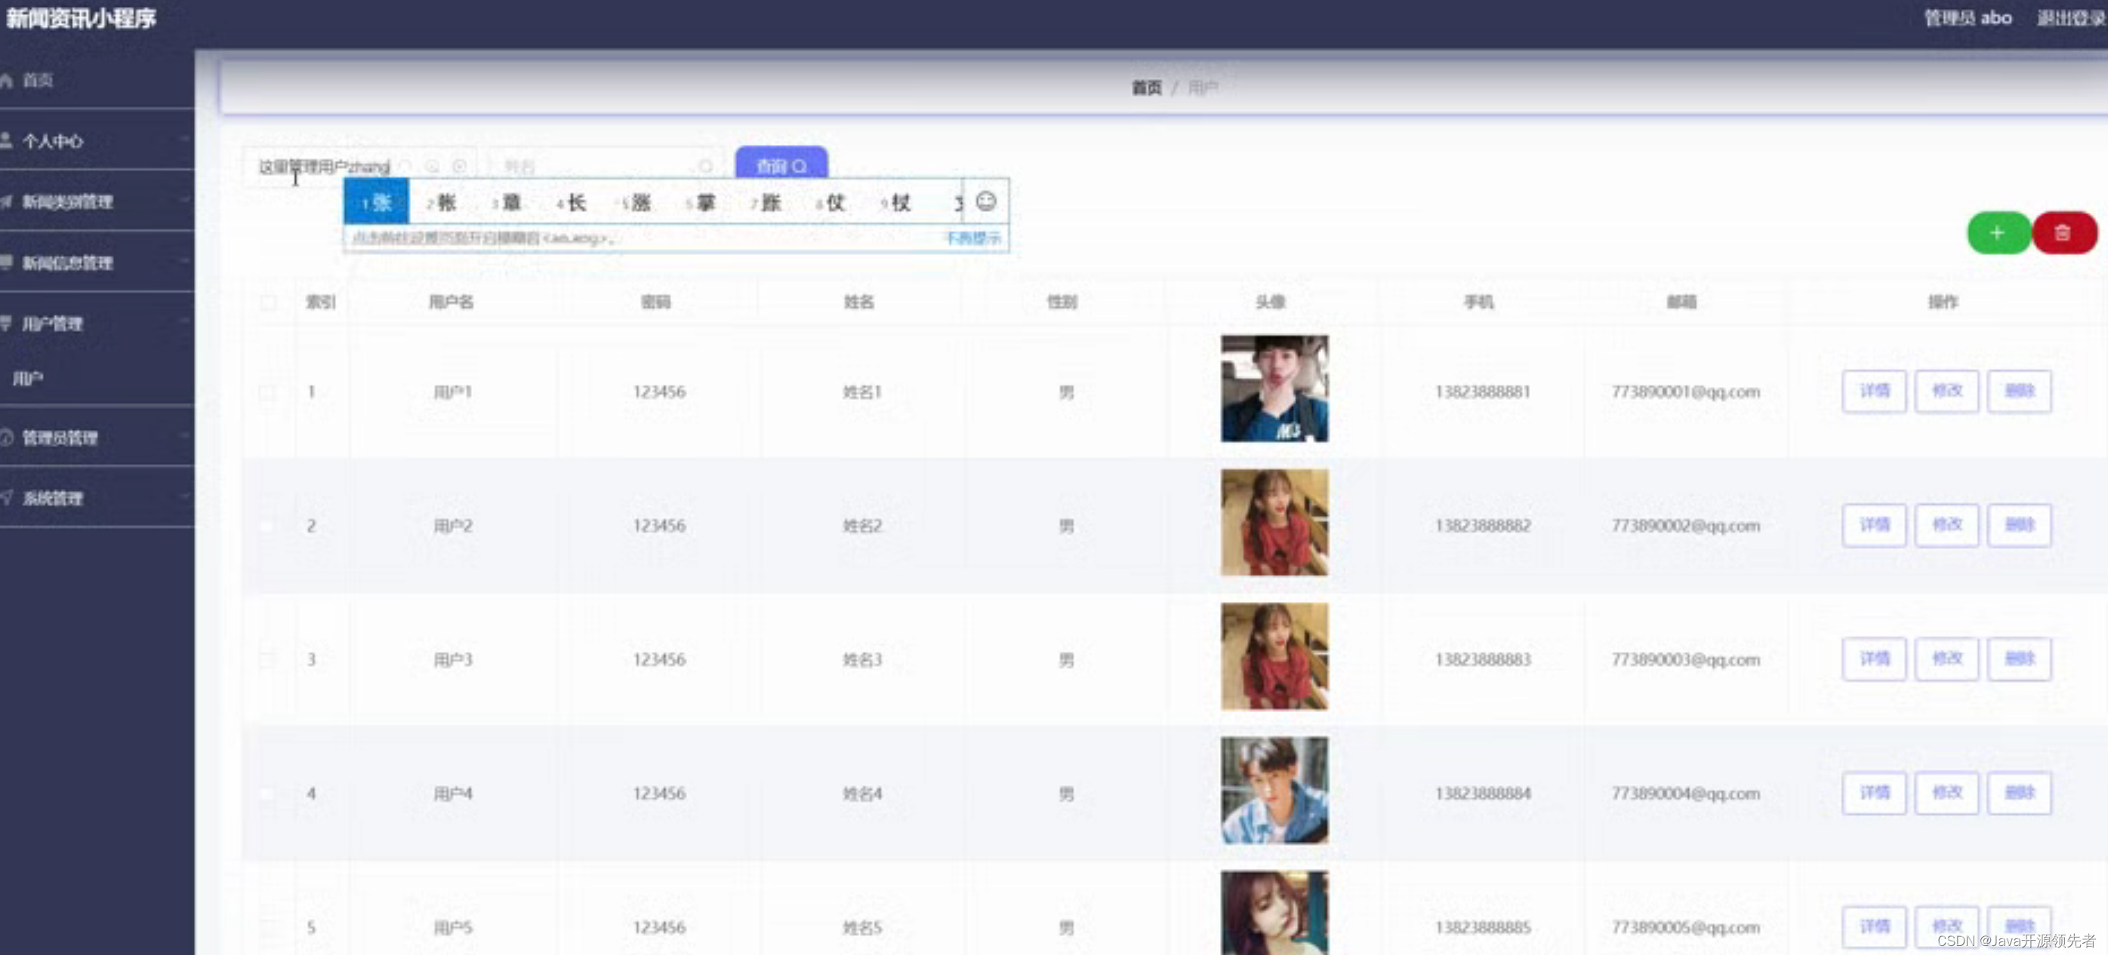Expand the 新闻类别管理 chevron
This screenshot has width=2108, height=955.
point(183,201)
